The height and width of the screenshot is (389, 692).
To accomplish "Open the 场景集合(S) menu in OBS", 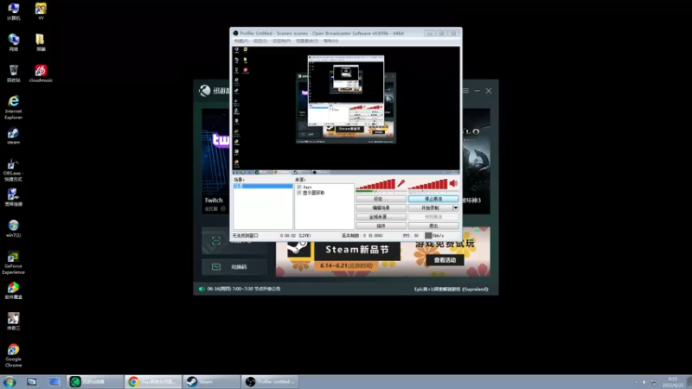I will pyautogui.click(x=307, y=41).
